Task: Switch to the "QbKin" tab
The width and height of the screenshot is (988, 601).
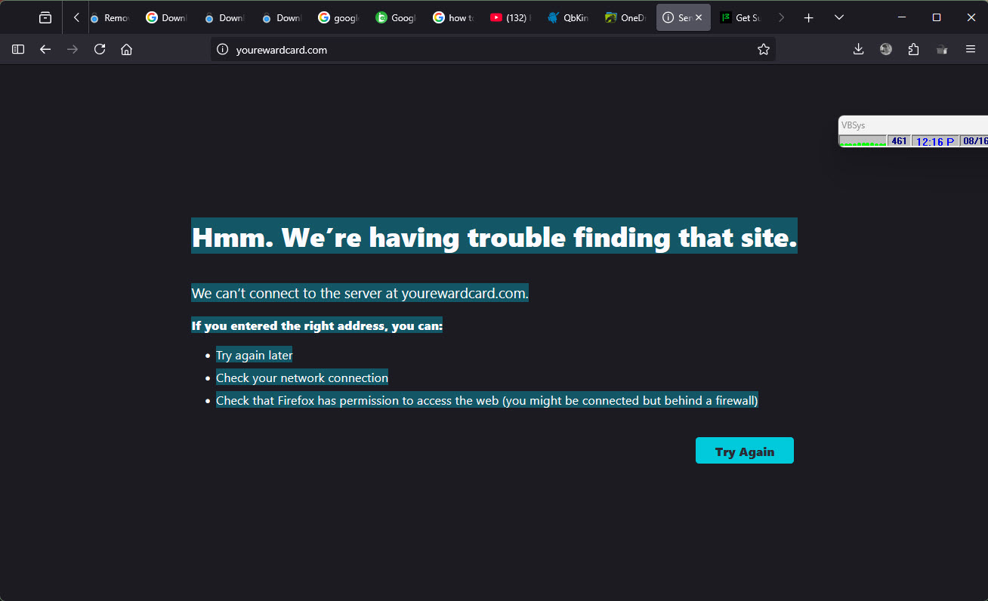Action: coord(569,17)
